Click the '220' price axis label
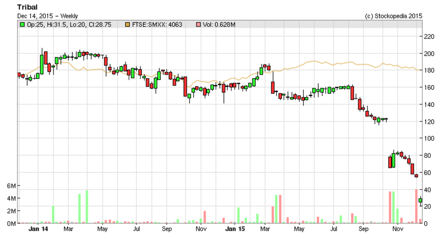 pyautogui.click(x=429, y=37)
